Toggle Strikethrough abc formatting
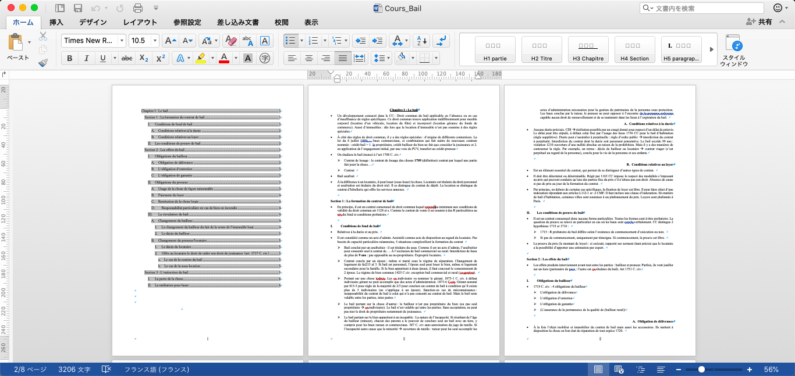Screen dimensions: 795x376 click(x=127, y=58)
